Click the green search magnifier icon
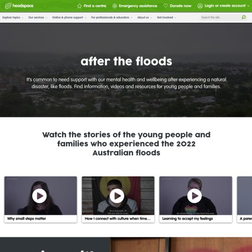The image size is (252, 252). click(243, 17)
